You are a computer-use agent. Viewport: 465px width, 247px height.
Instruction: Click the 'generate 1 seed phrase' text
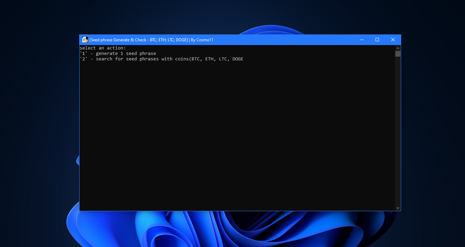pos(126,54)
